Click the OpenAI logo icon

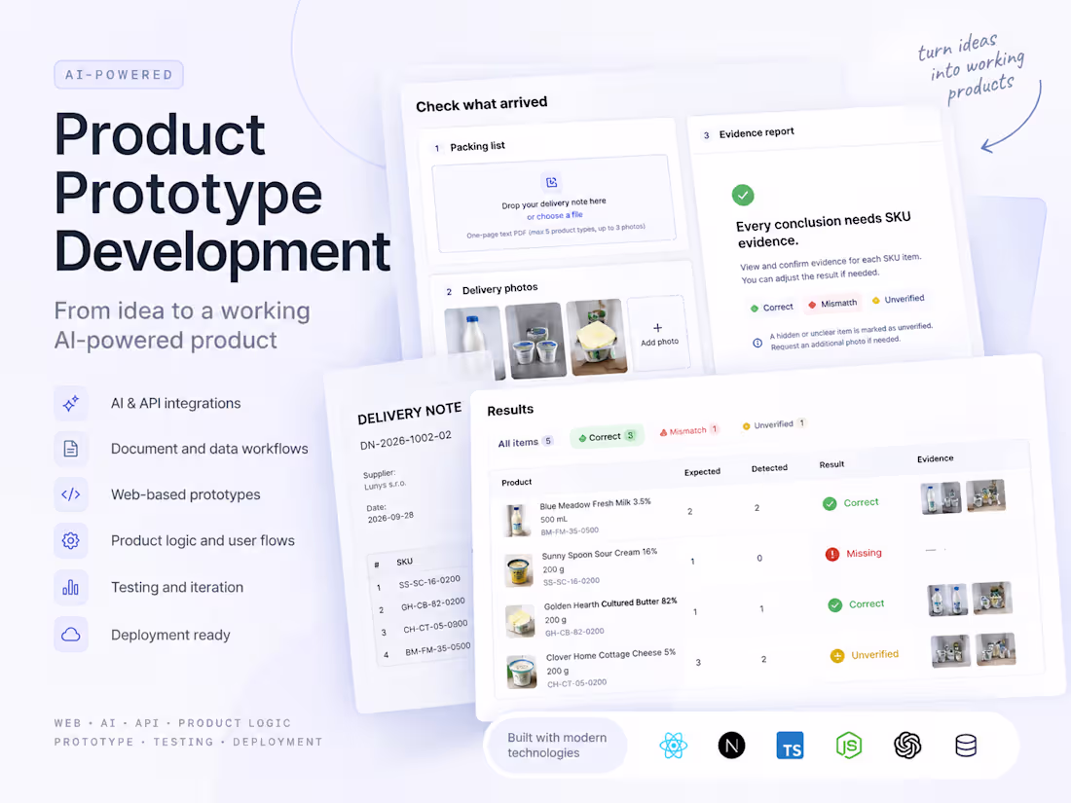pyautogui.click(x=907, y=746)
